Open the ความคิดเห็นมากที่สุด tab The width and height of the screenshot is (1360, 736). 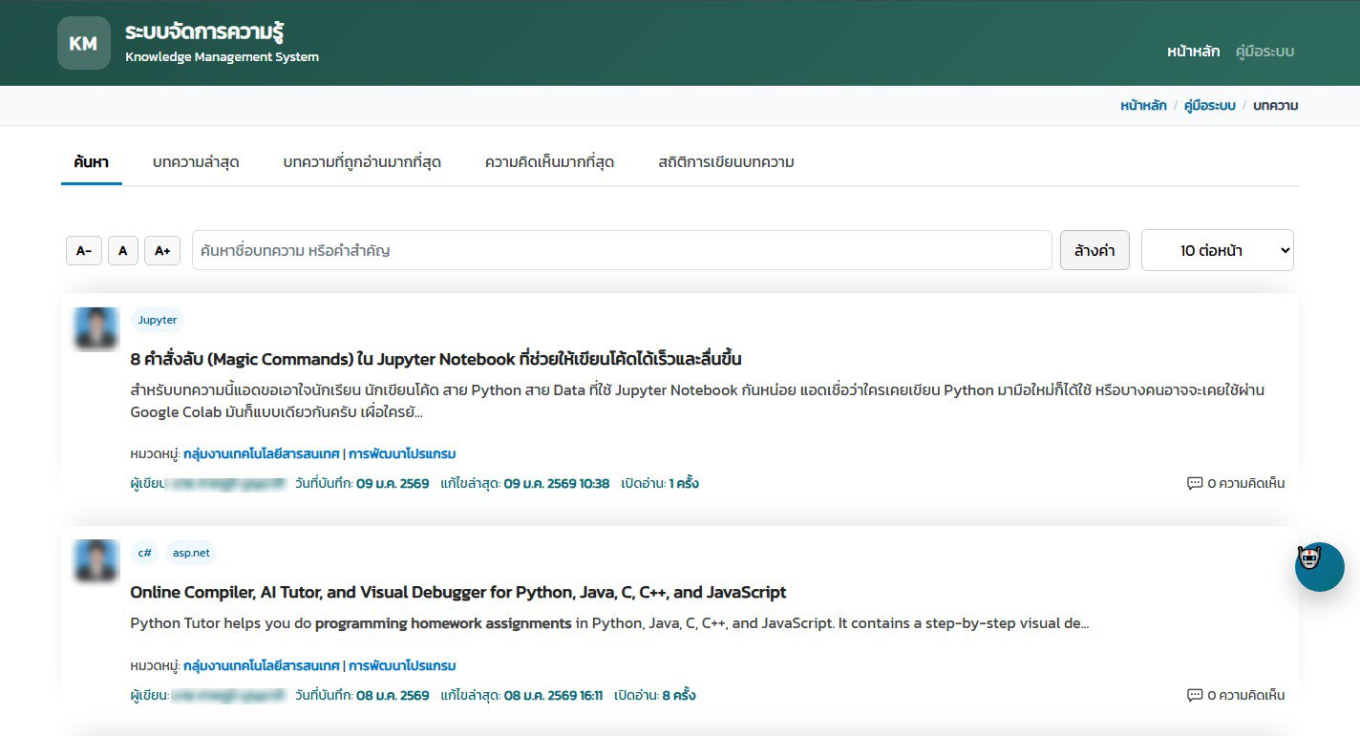[x=549, y=162]
